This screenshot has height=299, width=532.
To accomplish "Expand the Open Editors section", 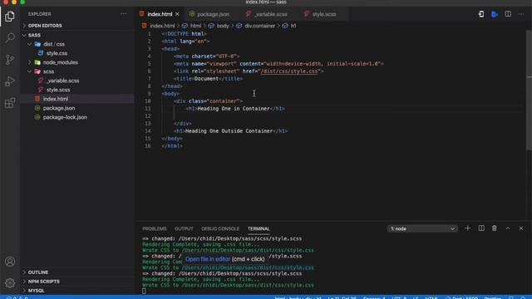I will coord(77,26).
